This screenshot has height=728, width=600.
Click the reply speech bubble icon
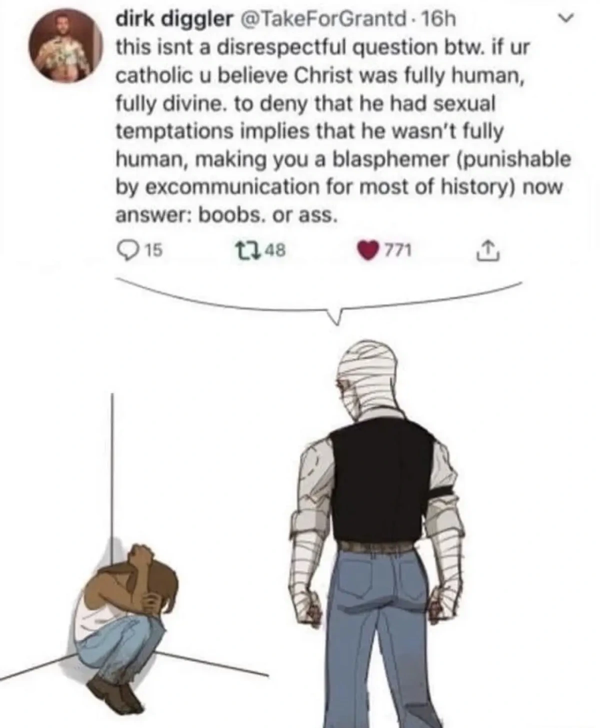tap(124, 250)
